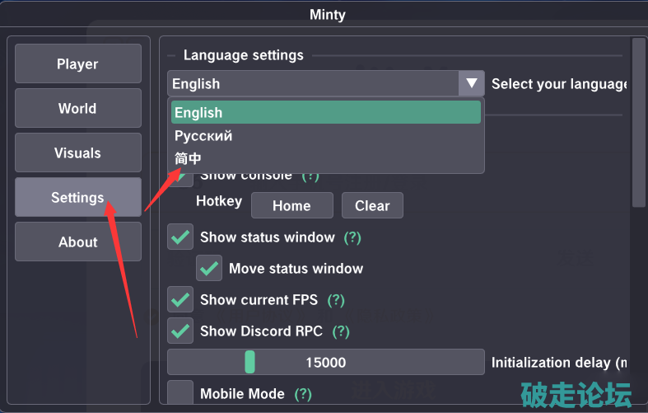Disable Show current FPS checkbox
Screen dimensions: 648x413
[x=180, y=300]
